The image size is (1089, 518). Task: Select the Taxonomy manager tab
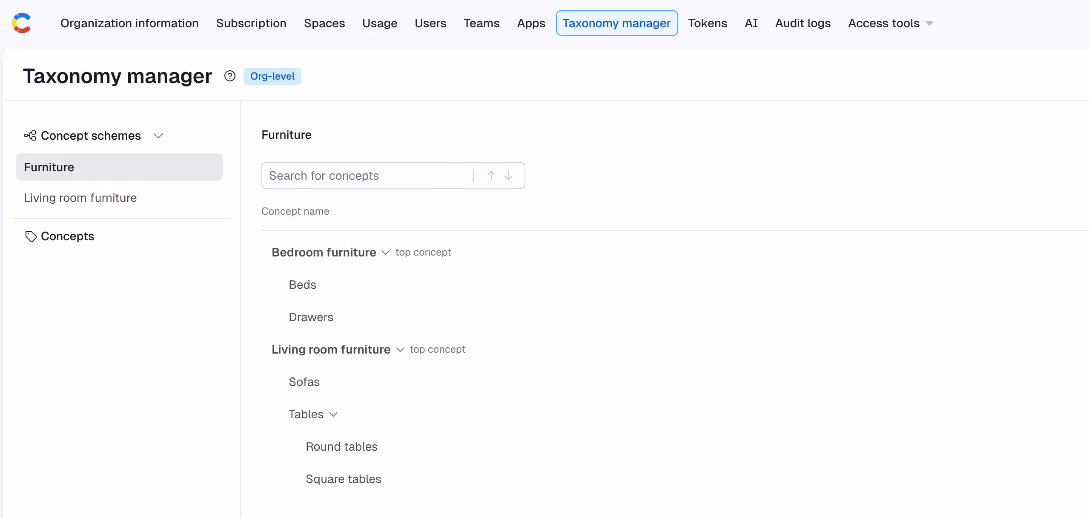point(616,23)
